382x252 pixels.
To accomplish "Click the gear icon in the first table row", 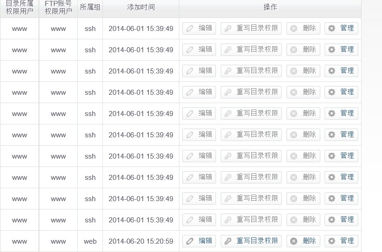I will pyautogui.click(x=331, y=28).
